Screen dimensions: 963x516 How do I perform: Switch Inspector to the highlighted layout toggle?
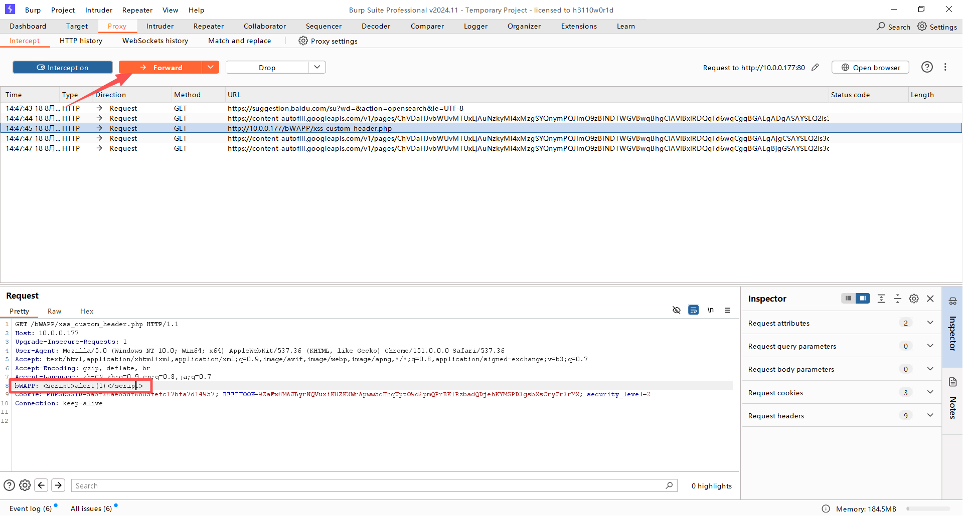tap(863, 298)
